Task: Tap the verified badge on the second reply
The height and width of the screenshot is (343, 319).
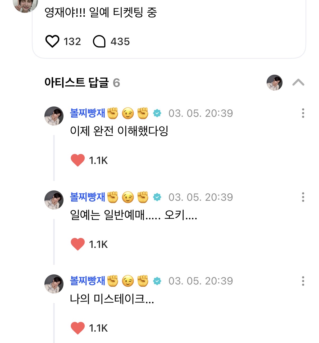Action: point(157,197)
